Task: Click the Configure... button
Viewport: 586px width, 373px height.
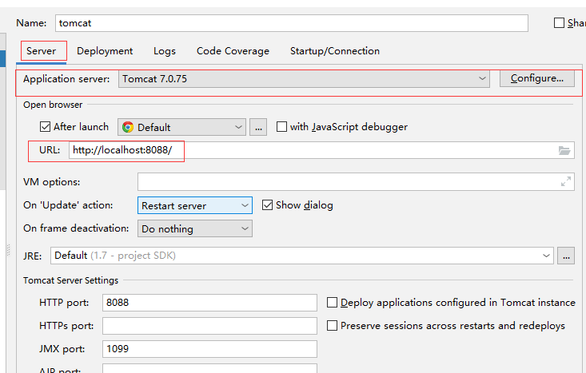Action: tap(537, 78)
